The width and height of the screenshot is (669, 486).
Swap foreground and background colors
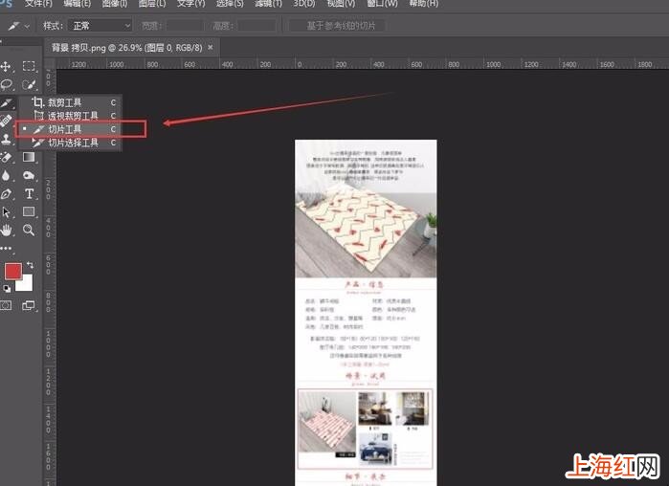click(30, 265)
